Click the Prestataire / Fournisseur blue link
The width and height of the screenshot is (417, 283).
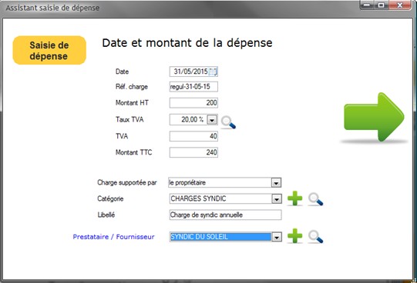click(x=113, y=237)
